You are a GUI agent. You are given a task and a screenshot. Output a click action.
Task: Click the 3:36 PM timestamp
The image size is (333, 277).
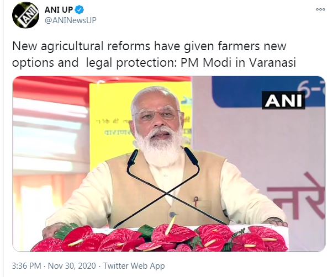pos(27,266)
